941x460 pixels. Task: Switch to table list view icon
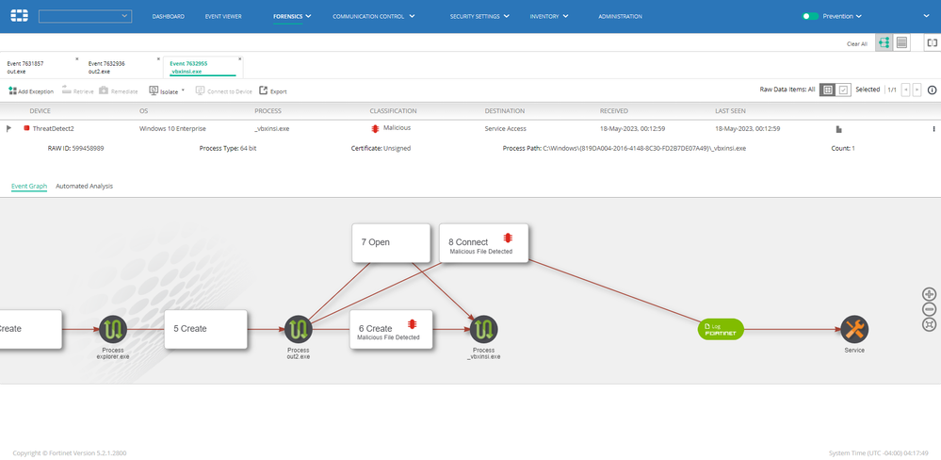[x=901, y=42]
